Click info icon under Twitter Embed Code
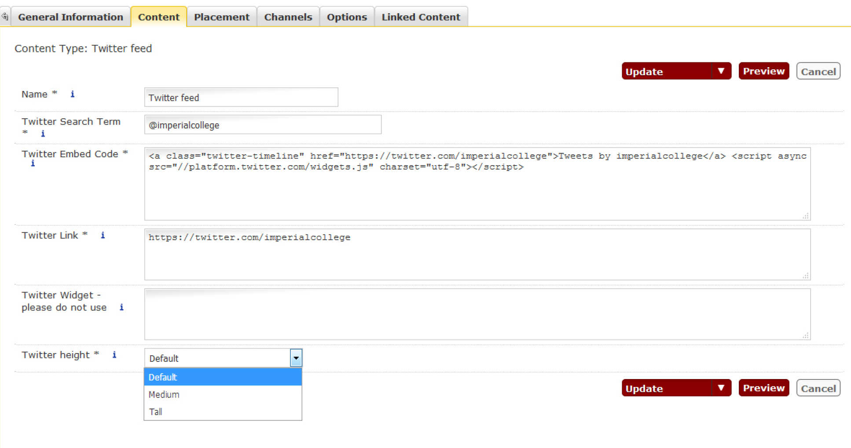 pos(33,163)
